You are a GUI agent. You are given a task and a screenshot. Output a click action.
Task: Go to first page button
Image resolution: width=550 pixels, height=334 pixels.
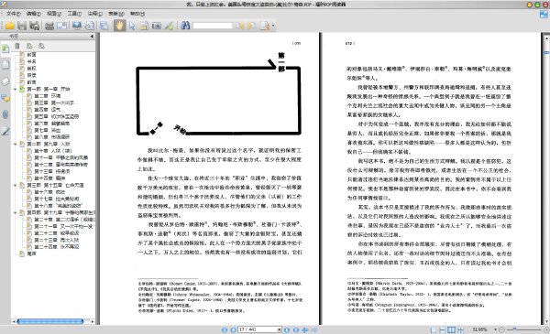pos(225,329)
